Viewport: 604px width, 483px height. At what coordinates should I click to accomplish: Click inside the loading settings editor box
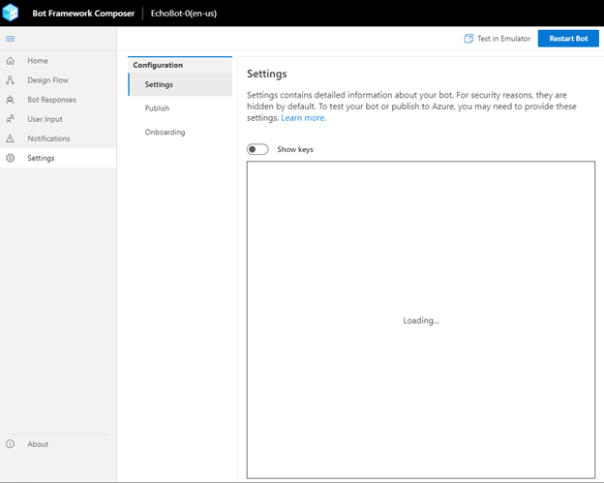pyautogui.click(x=421, y=319)
